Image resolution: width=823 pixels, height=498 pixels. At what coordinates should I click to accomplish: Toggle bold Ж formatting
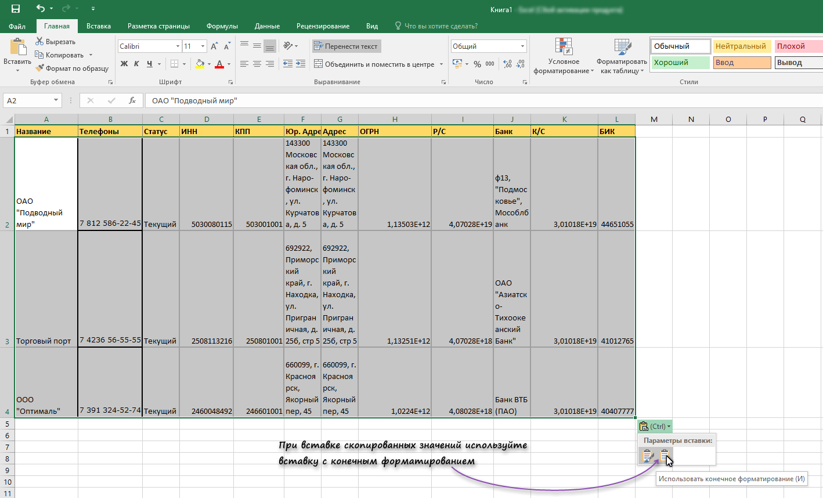point(124,64)
